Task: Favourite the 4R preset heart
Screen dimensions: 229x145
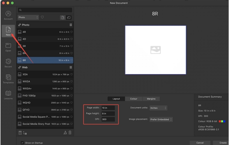Action: pos(72,32)
